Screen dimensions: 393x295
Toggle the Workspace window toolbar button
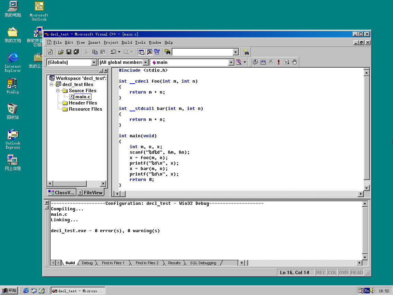(141, 52)
